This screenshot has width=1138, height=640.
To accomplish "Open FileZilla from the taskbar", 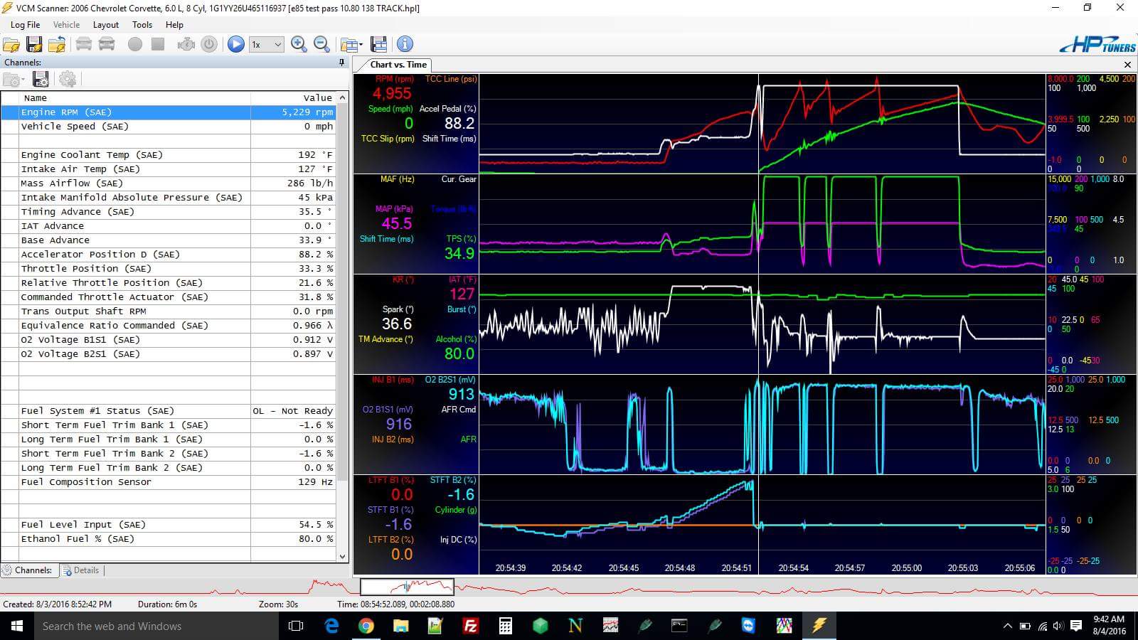I will pyautogui.click(x=470, y=626).
